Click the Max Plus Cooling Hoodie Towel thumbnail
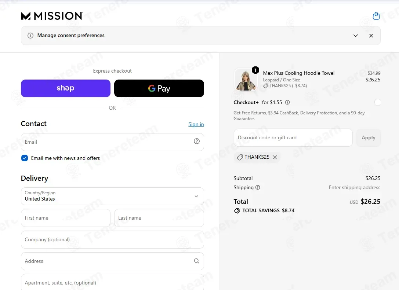Image resolution: width=399 pixels, height=290 pixels. click(246, 80)
